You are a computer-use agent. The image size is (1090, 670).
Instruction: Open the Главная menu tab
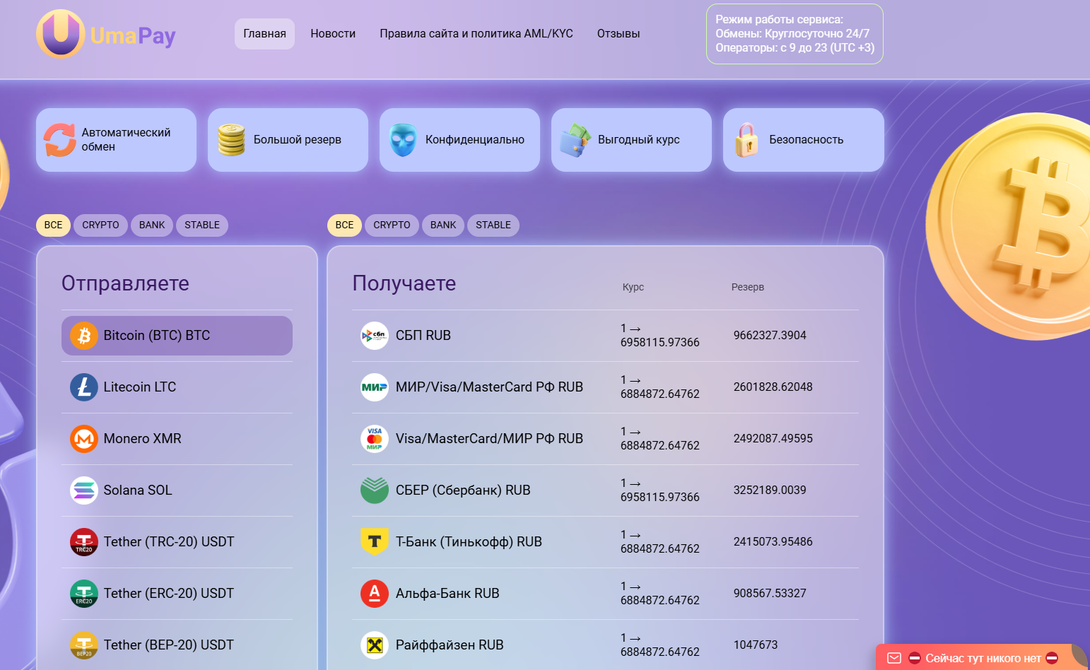pyautogui.click(x=264, y=34)
